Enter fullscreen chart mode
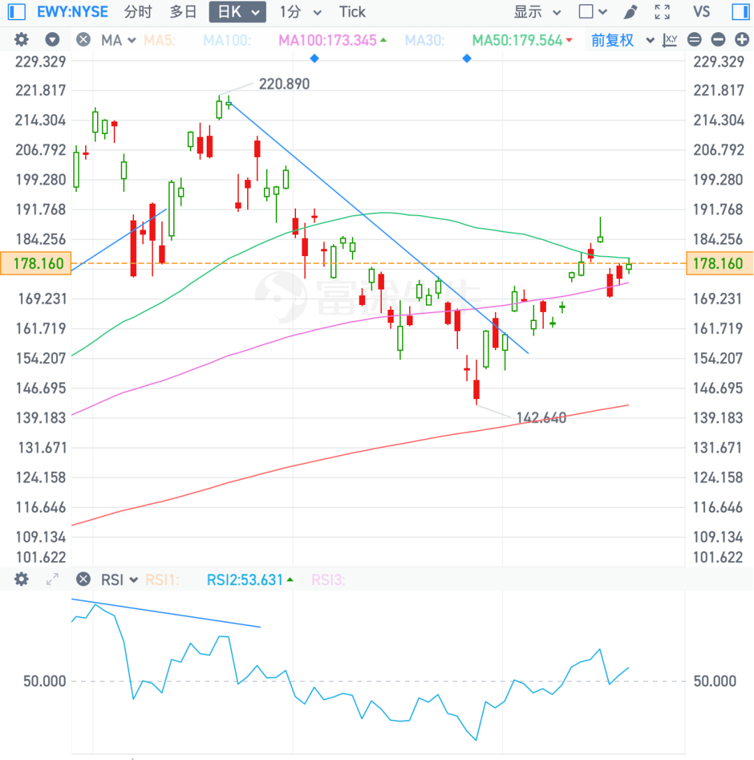The width and height of the screenshot is (754, 760). point(662,12)
